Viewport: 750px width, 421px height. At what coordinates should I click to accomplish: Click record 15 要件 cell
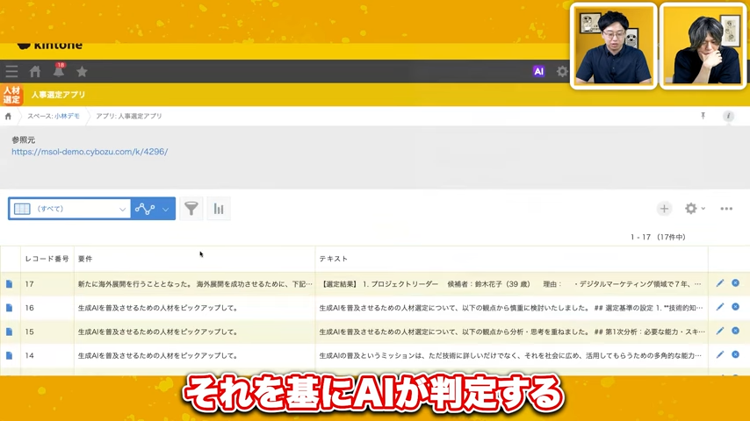[195, 332]
